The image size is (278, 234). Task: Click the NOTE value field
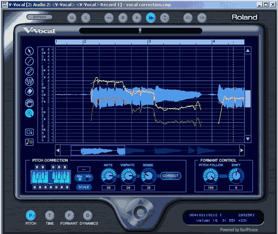(x=108, y=188)
